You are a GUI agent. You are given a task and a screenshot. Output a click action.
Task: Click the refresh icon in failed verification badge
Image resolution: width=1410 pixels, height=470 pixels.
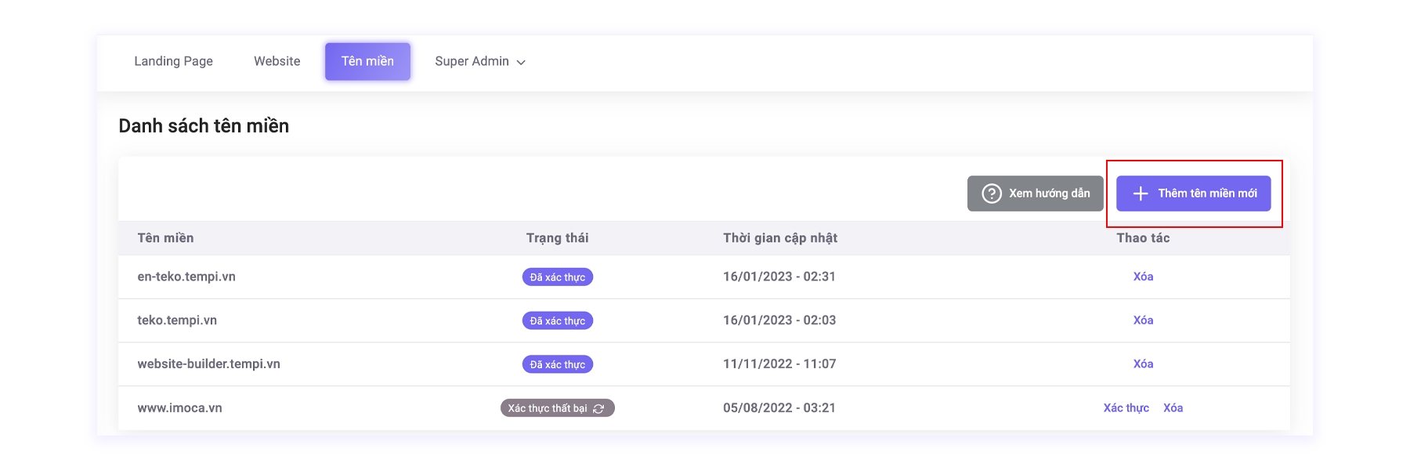pyautogui.click(x=598, y=409)
